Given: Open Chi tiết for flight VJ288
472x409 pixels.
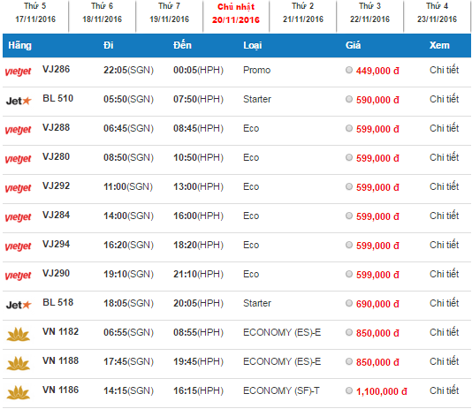Looking at the screenshot, I should click(x=444, y=128).
